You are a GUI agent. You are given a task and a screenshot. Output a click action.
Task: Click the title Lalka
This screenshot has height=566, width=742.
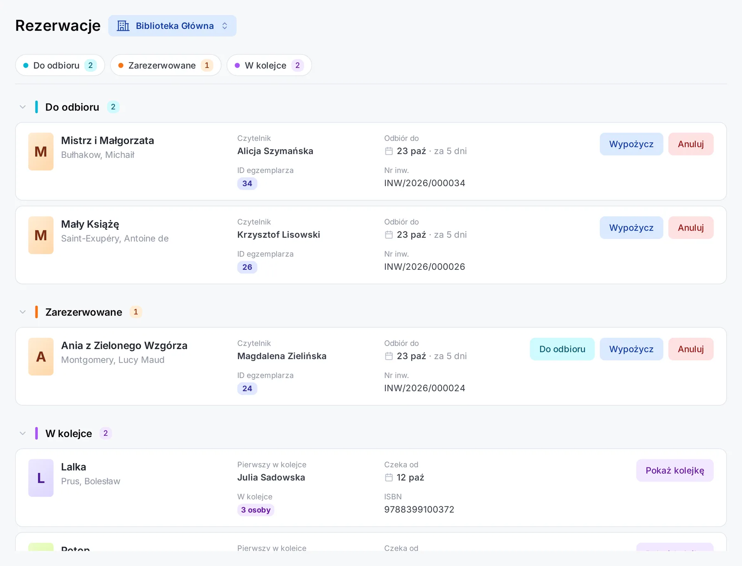(x=74, y=467)
